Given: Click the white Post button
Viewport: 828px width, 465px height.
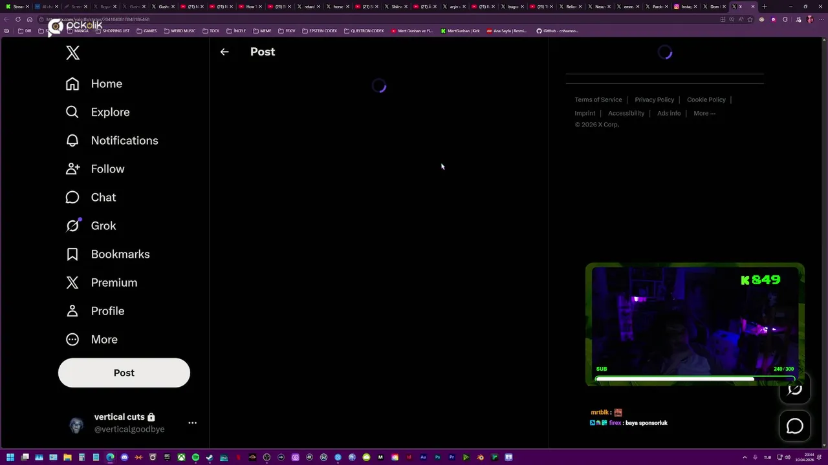Looking at the screenshot, I should tap(124, 373).
